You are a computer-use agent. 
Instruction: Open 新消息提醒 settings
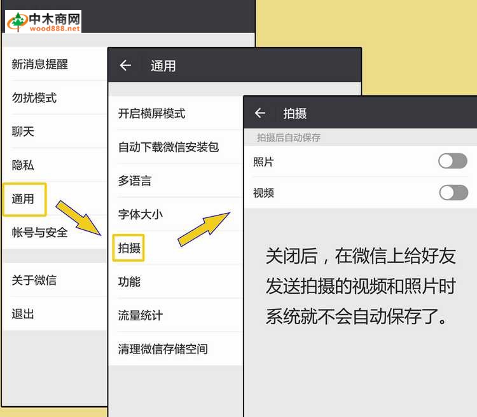click(x=55, y=64)
